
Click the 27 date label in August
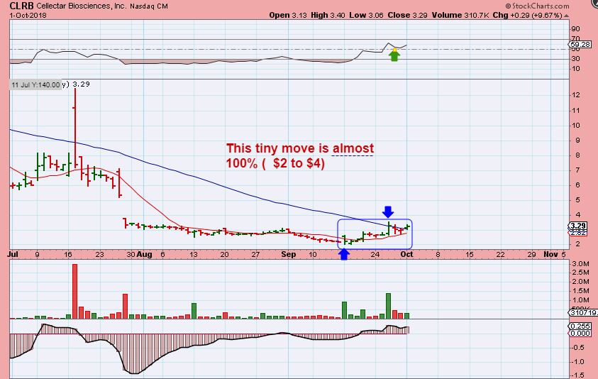point(256,254)
